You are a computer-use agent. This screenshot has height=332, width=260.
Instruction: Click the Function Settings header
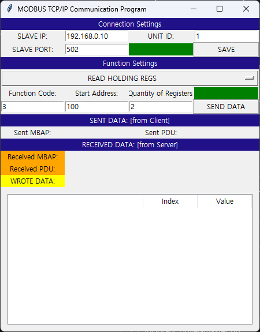click(130, 64)
